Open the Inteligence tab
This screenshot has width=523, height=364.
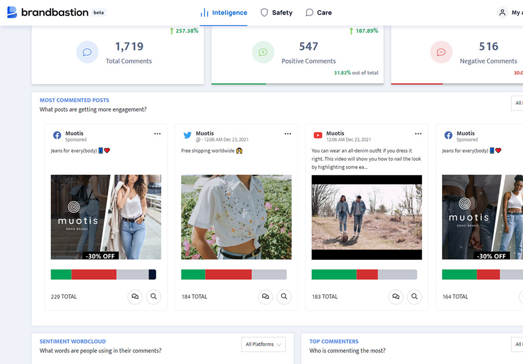pos(224,13)
